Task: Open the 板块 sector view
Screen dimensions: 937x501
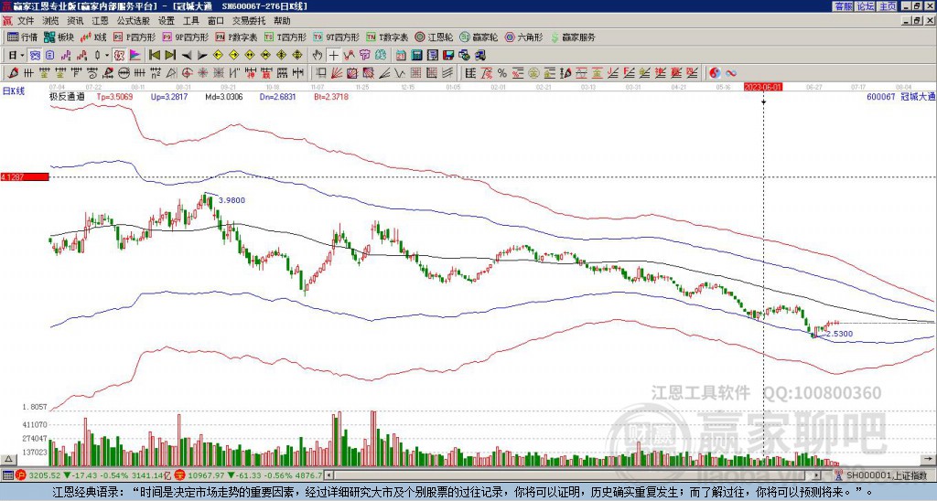Action: tap(59, 37)
